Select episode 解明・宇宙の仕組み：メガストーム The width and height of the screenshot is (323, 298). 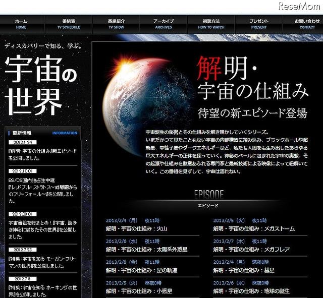coord(254,228)
